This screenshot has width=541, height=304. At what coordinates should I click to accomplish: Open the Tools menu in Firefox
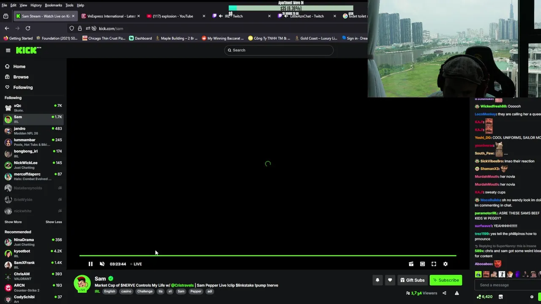point(69,5)
